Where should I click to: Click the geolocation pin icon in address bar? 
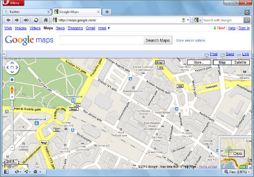click(183, 20)
